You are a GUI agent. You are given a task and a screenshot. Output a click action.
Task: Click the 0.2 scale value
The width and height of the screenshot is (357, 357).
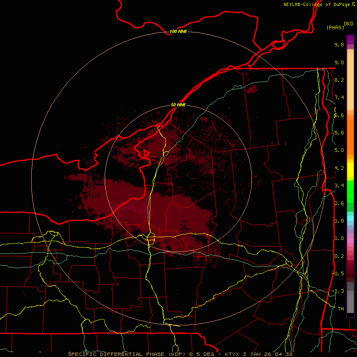[339, 256]
